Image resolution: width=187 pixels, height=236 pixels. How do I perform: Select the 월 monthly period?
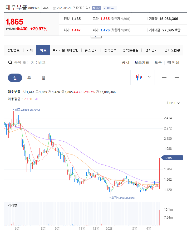coord(43,78)
